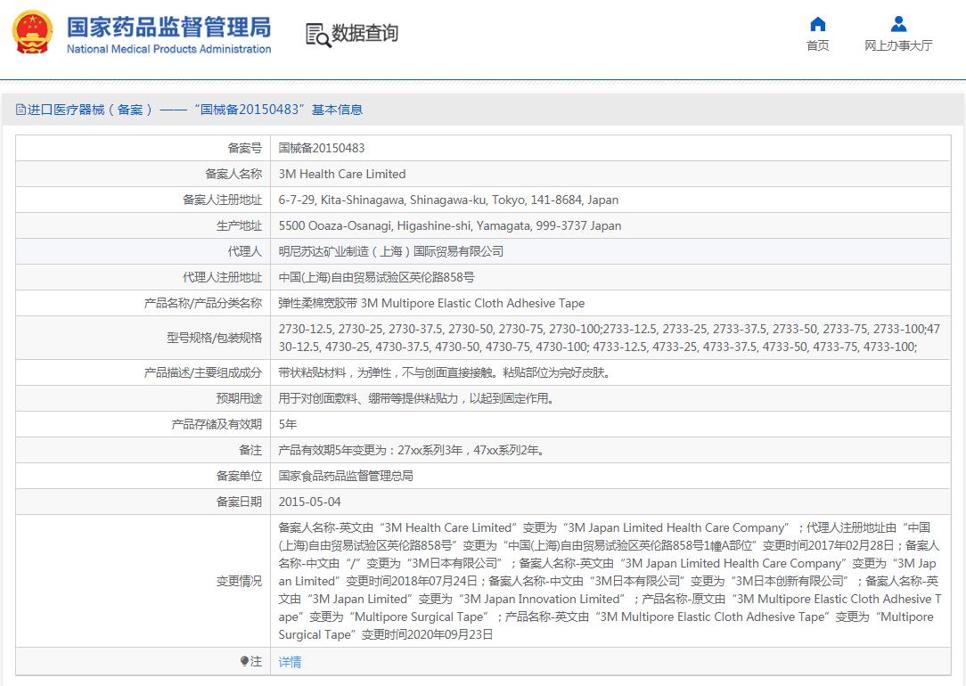The width and height of the screenshot is (966, 686).
Task: Click the model specifications list starting 2730-12.5
Action: click(x=610, y=338)
